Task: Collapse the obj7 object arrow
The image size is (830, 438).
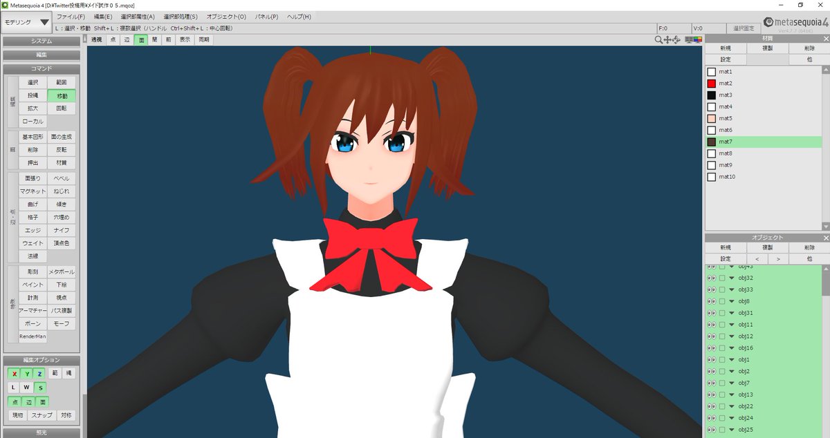Action: pos(732,383)
